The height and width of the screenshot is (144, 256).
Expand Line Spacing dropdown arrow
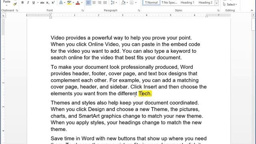pyautogui.click(x=116, y=3)
